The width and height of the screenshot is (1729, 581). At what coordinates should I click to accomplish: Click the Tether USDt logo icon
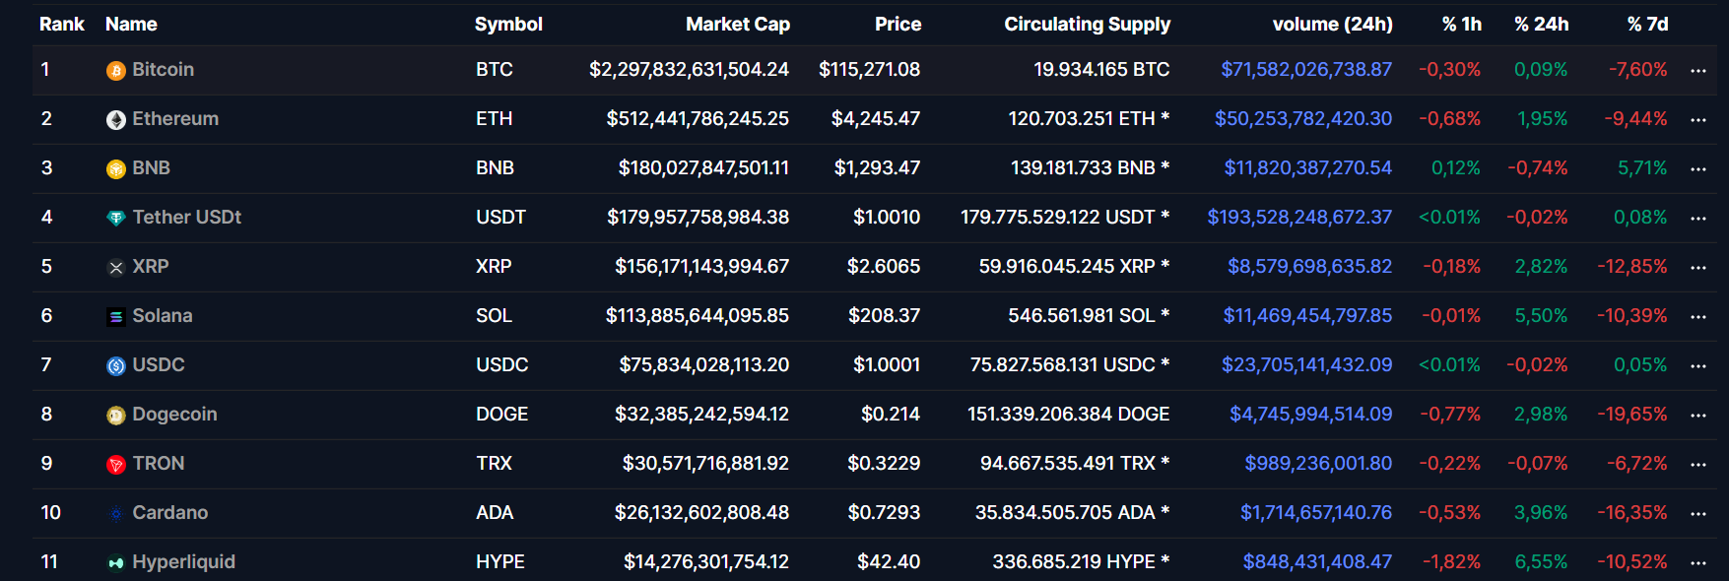tap(115, 219)
